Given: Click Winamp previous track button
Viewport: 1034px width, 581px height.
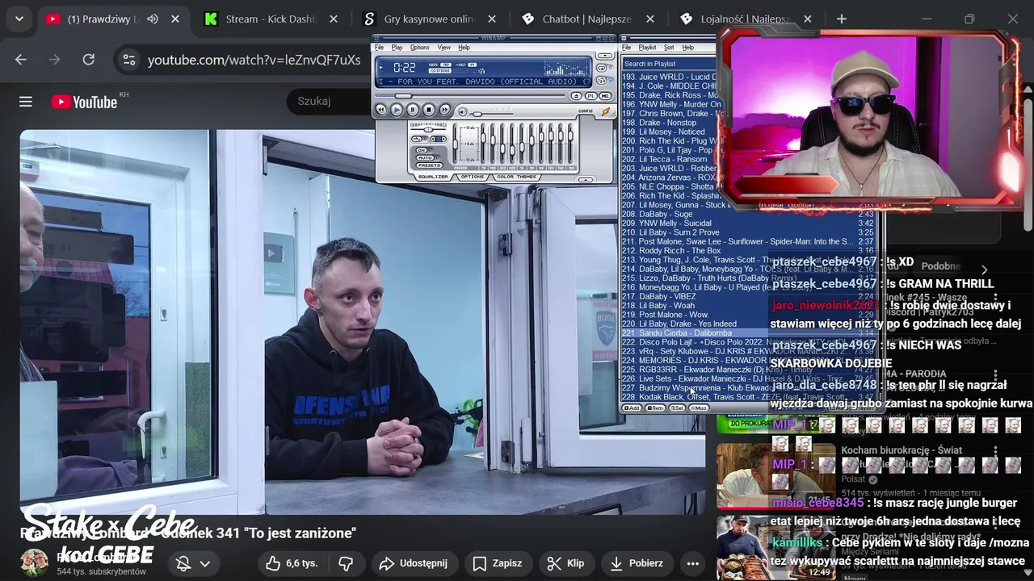Looking at the screenshot, I should tap(381, 110).
